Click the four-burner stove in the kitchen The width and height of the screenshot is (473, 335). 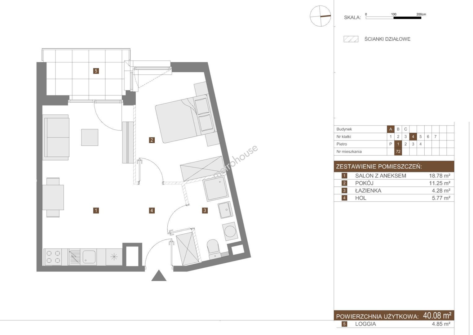[53, 257]
